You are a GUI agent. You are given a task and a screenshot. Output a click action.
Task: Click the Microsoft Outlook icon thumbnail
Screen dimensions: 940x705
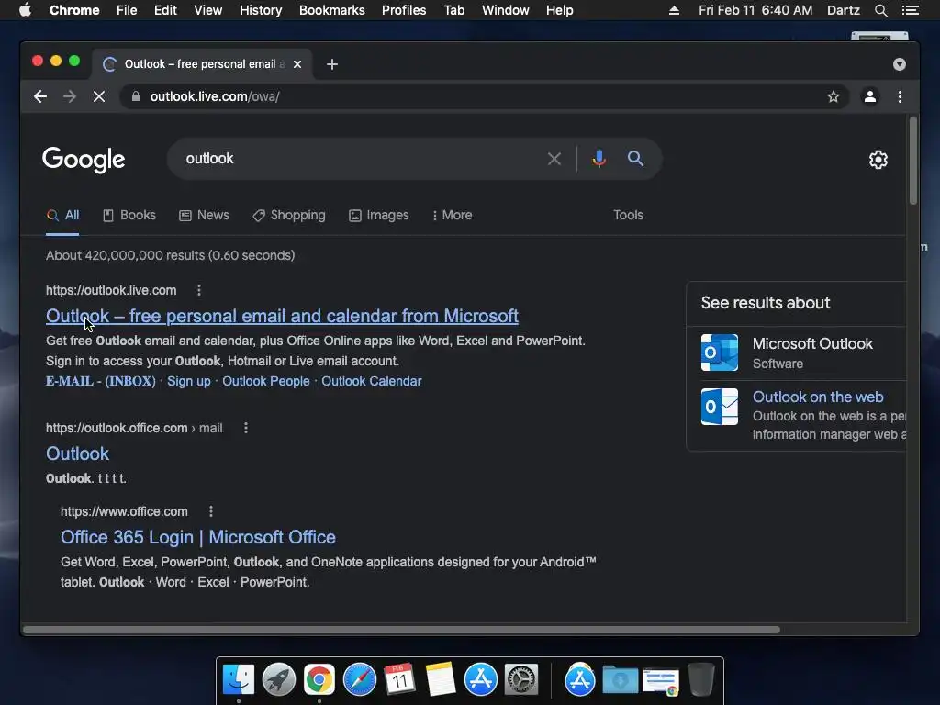(720, 352)
